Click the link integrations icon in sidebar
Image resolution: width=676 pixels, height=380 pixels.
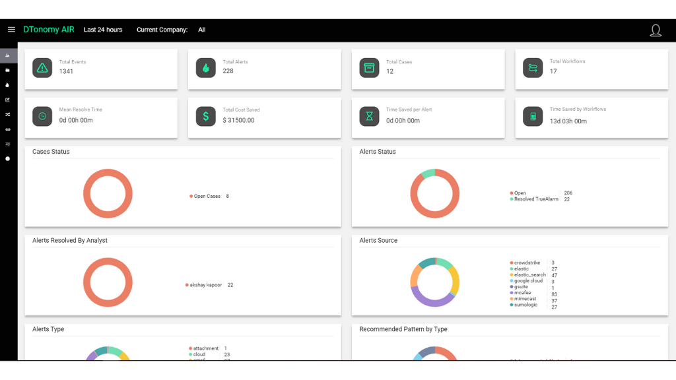point(8,129)
